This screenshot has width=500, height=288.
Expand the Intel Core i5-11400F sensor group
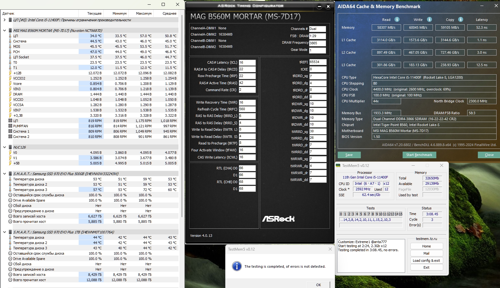4,20
